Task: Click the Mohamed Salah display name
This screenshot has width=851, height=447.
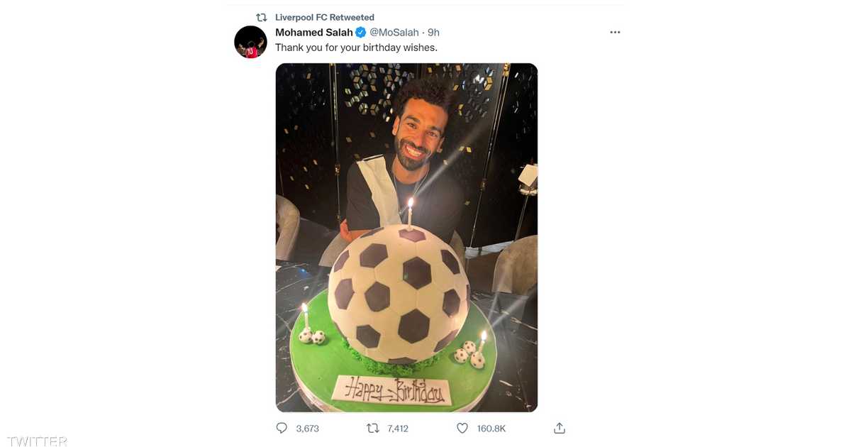Action: point(314,33)
